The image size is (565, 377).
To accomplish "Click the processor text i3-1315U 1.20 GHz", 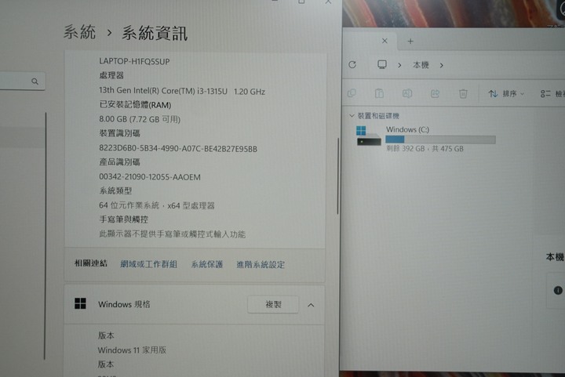I will point(182,91).
